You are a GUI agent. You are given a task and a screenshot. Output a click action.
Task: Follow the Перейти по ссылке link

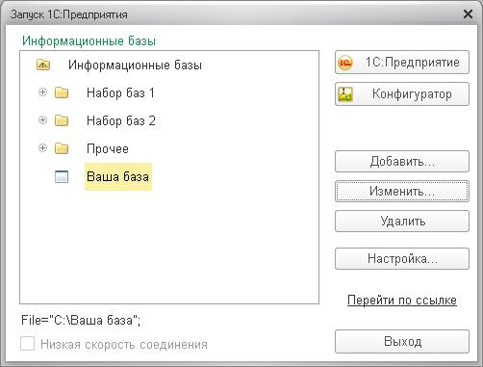402,301
